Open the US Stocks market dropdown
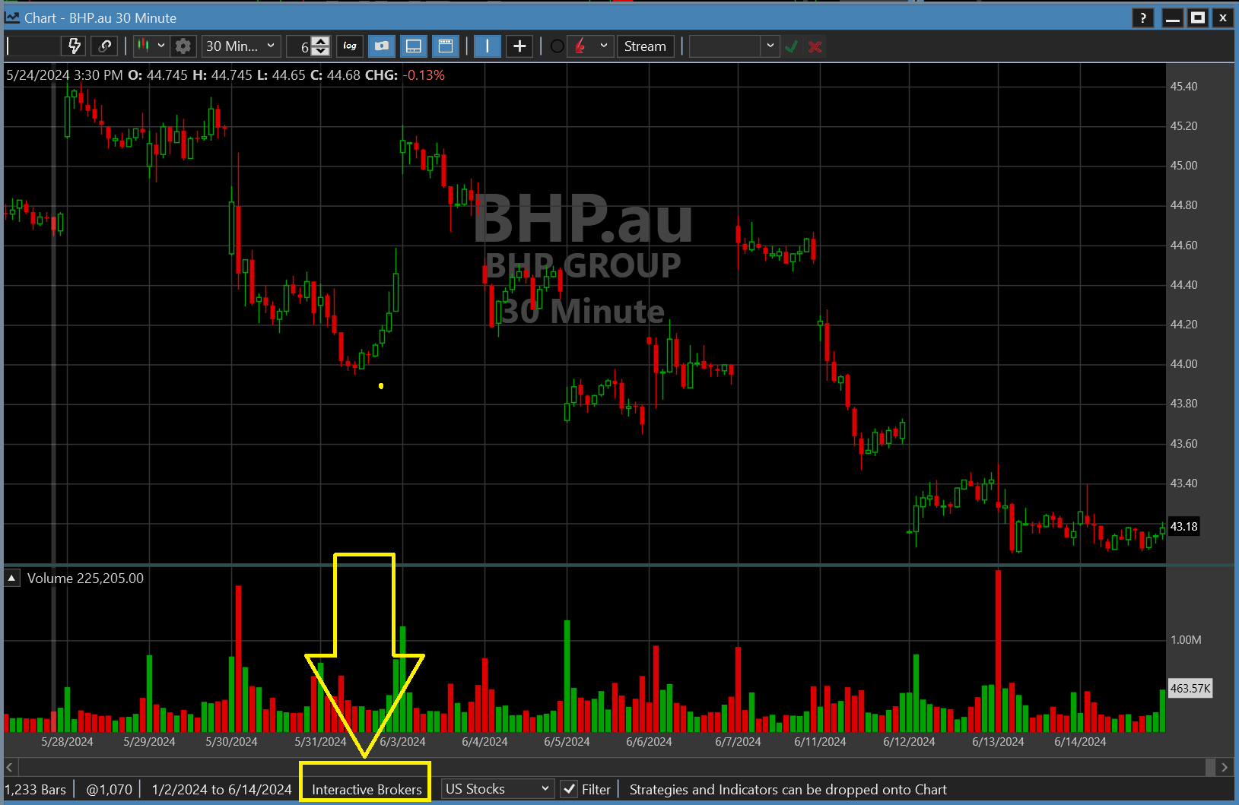Screen dimensions: 1239x805 pos(497,789)
